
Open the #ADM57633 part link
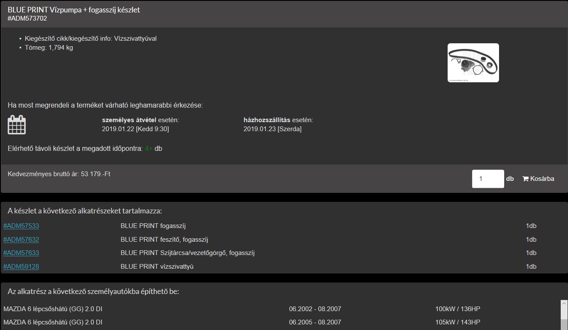(21, 253)
